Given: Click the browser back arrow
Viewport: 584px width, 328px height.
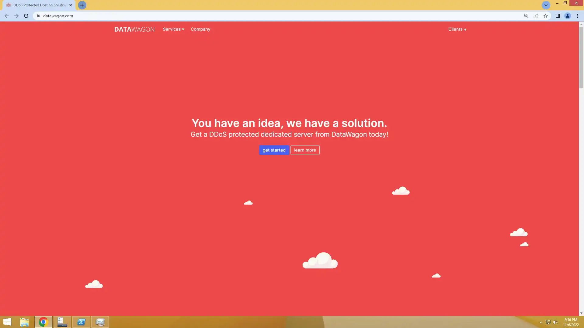Looking at the screenshot, I should coord(7,16).
